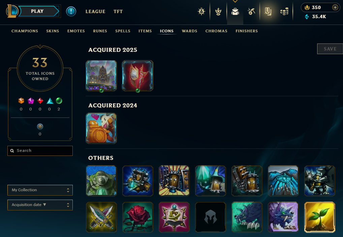Switch to TFT game mode
The width and height of the screenshot is (343, 237).
pos(118,11)
